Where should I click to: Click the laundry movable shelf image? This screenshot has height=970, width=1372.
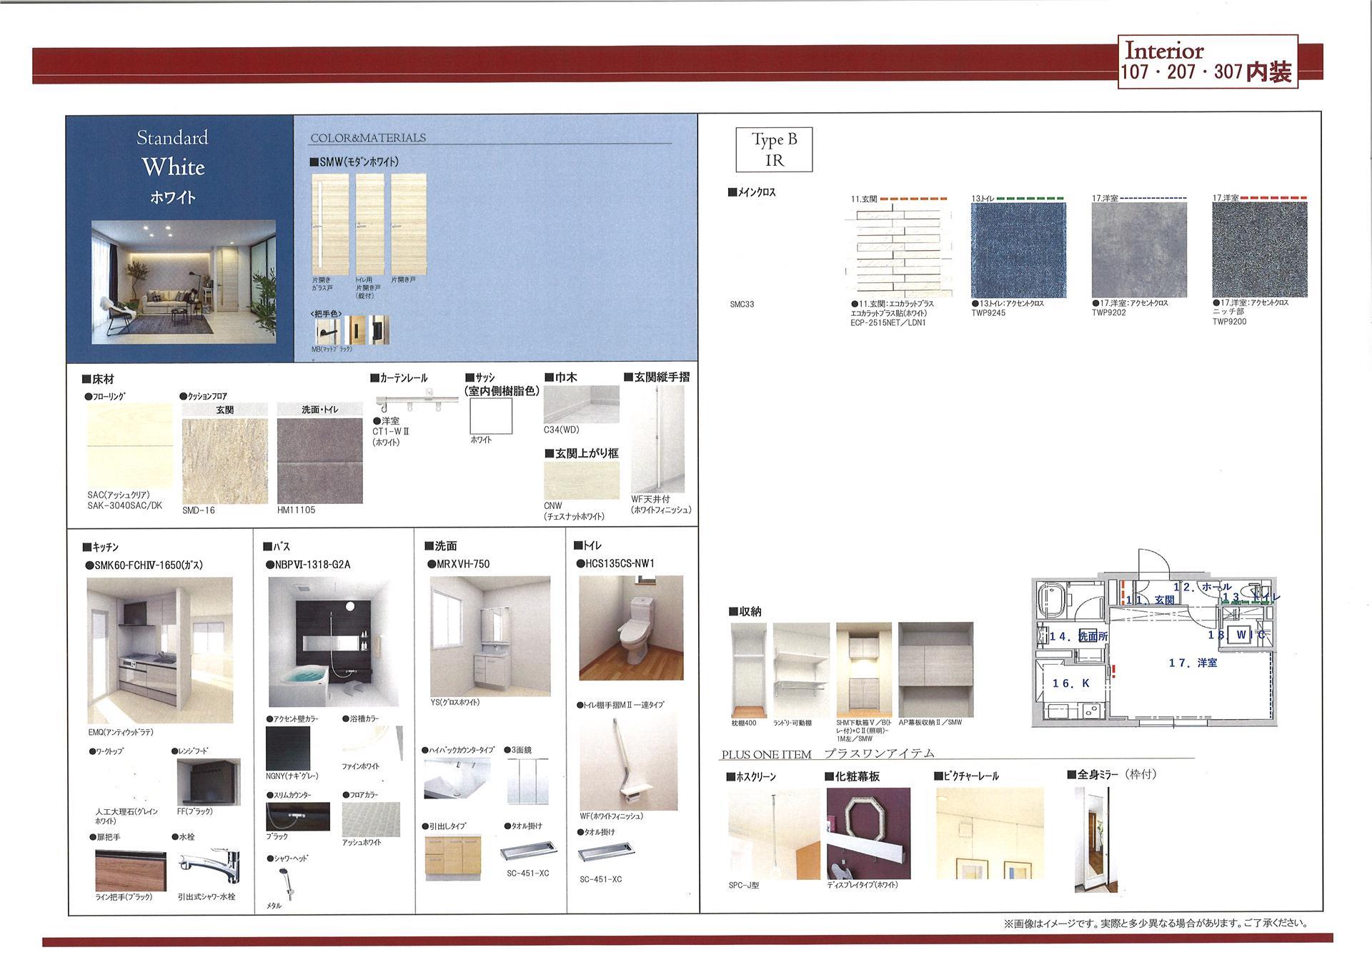tap(801, 670)
